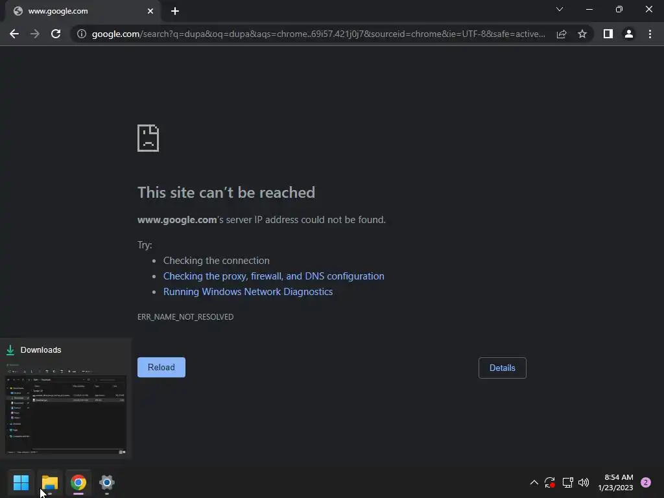Share this page icon in address bar
The width and height of the screenshot is (664, 498).
[x=562, y=34]
